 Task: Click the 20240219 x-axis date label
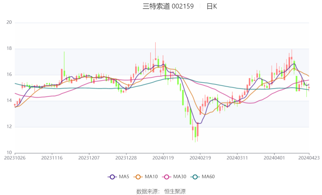pos(200,158)
